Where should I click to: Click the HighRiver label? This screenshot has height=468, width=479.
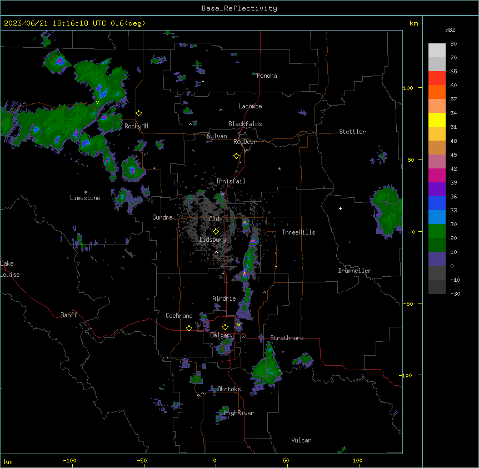click(239, 413)
